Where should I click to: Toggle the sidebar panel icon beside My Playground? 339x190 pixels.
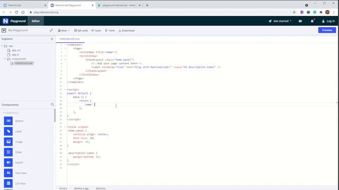point(4,31)
